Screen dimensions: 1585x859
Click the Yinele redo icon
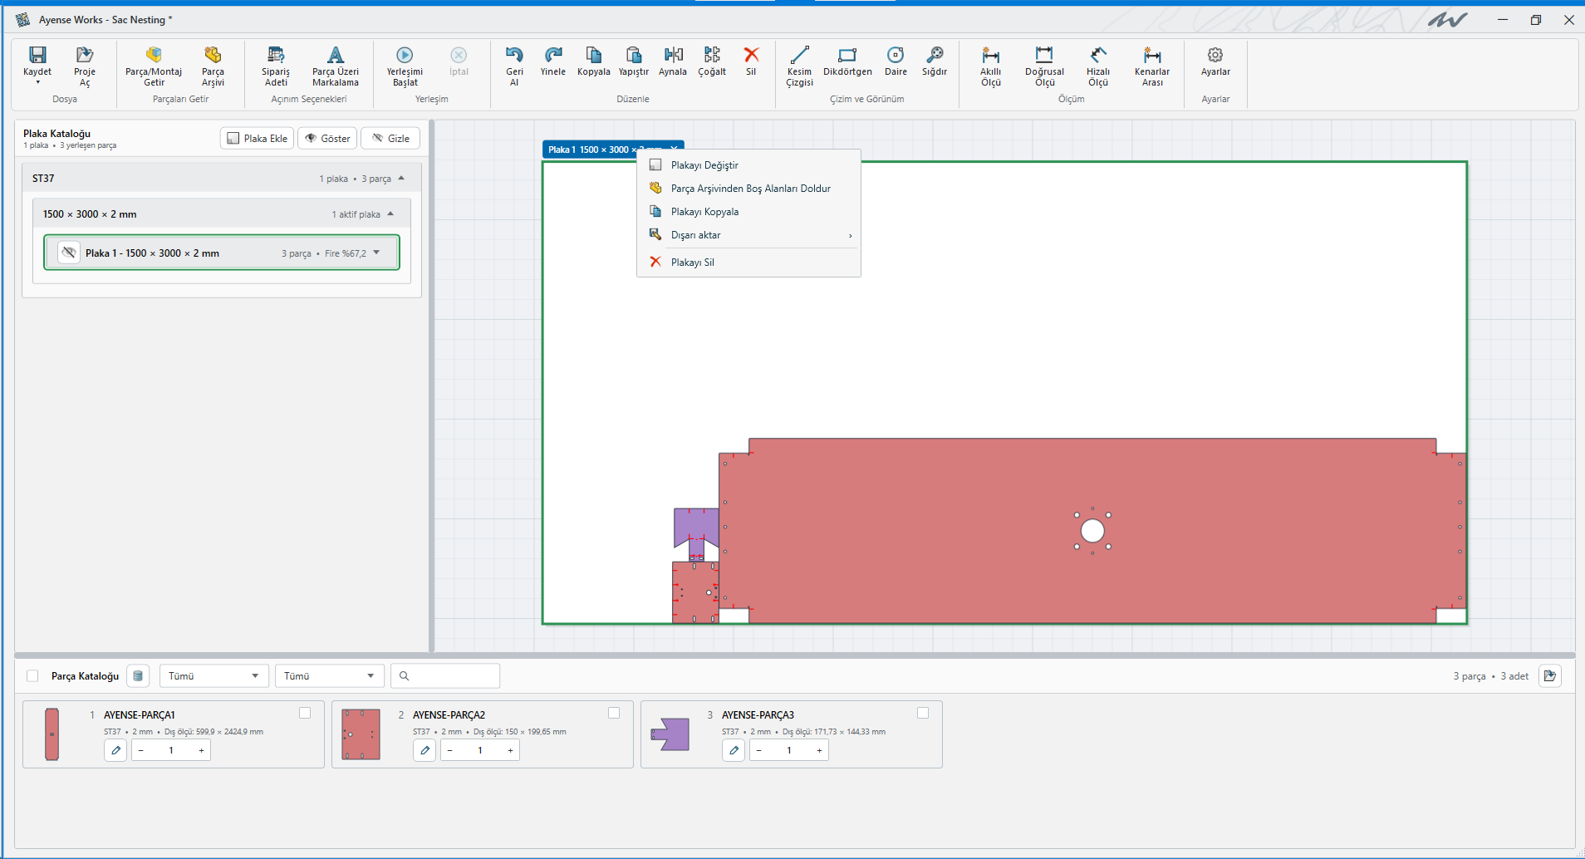tap(553, 55)
